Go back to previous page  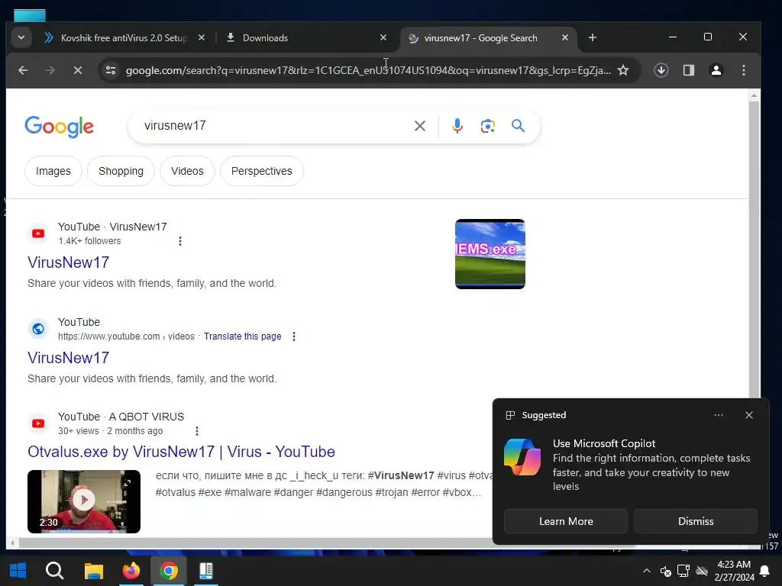[23, 70]
